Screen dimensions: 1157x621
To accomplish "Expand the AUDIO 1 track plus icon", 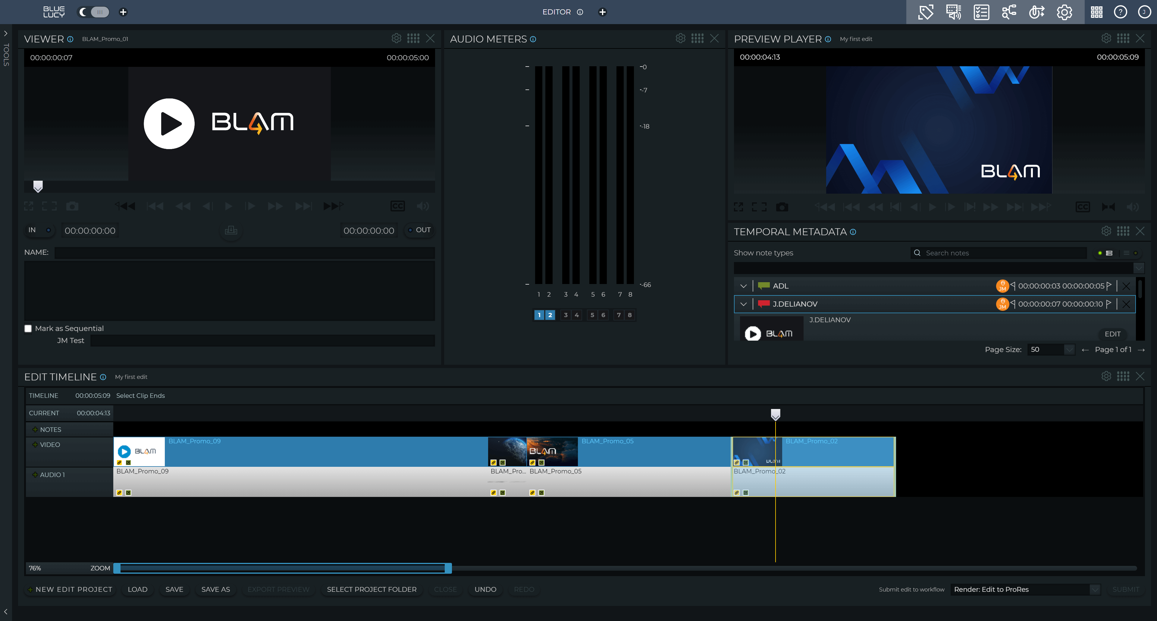I will pyautogui.click(x=35, y=475).
